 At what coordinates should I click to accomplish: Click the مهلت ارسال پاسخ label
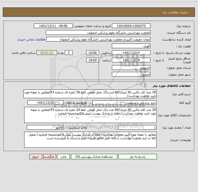coord(178,53)
